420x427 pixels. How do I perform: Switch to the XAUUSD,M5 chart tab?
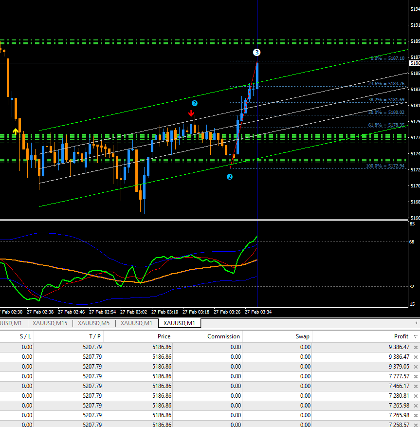pos(93,323)
